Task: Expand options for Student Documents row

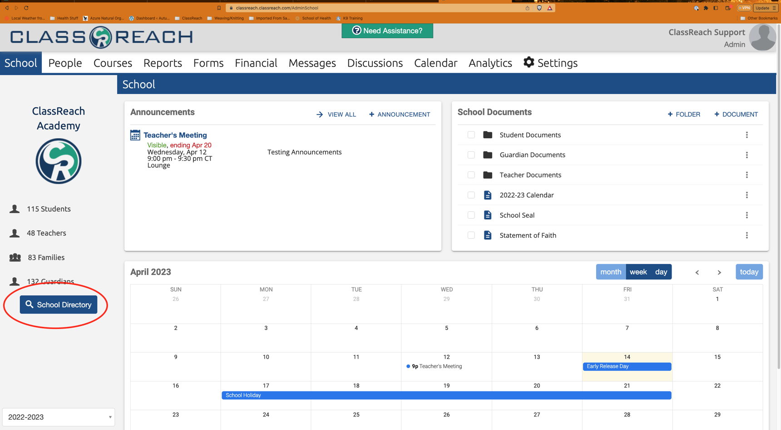Action: 746,135
